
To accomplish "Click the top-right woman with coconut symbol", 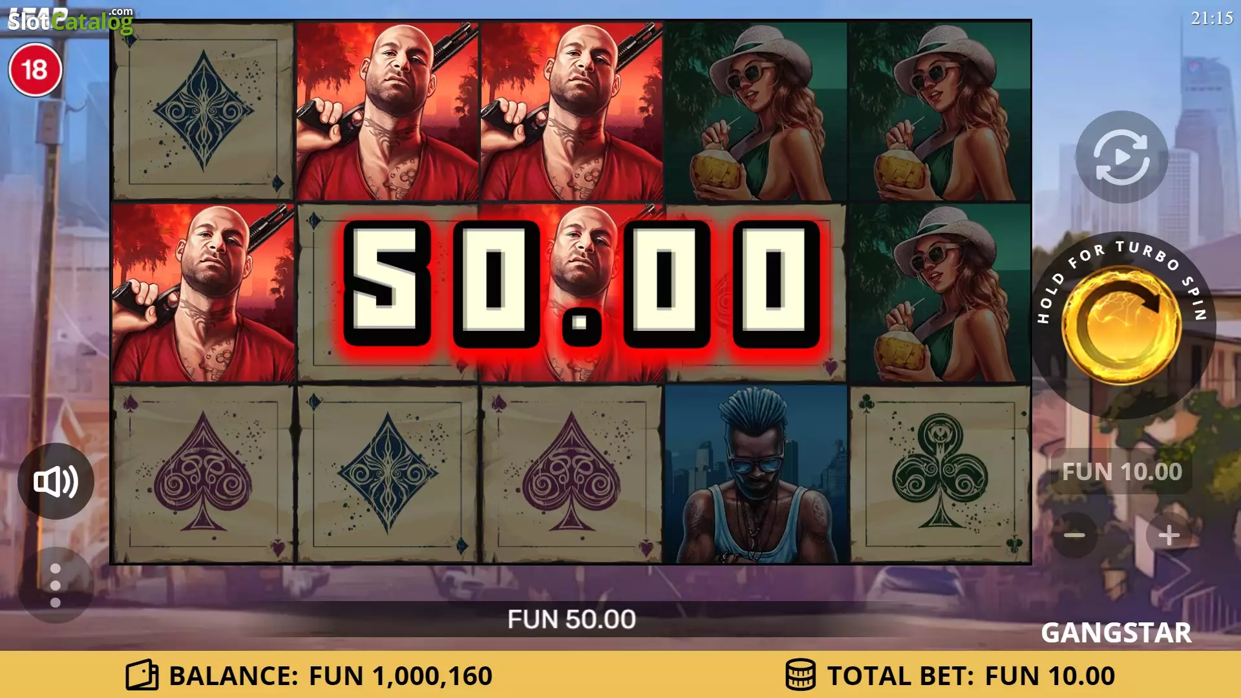I will (x=940, y=111).
